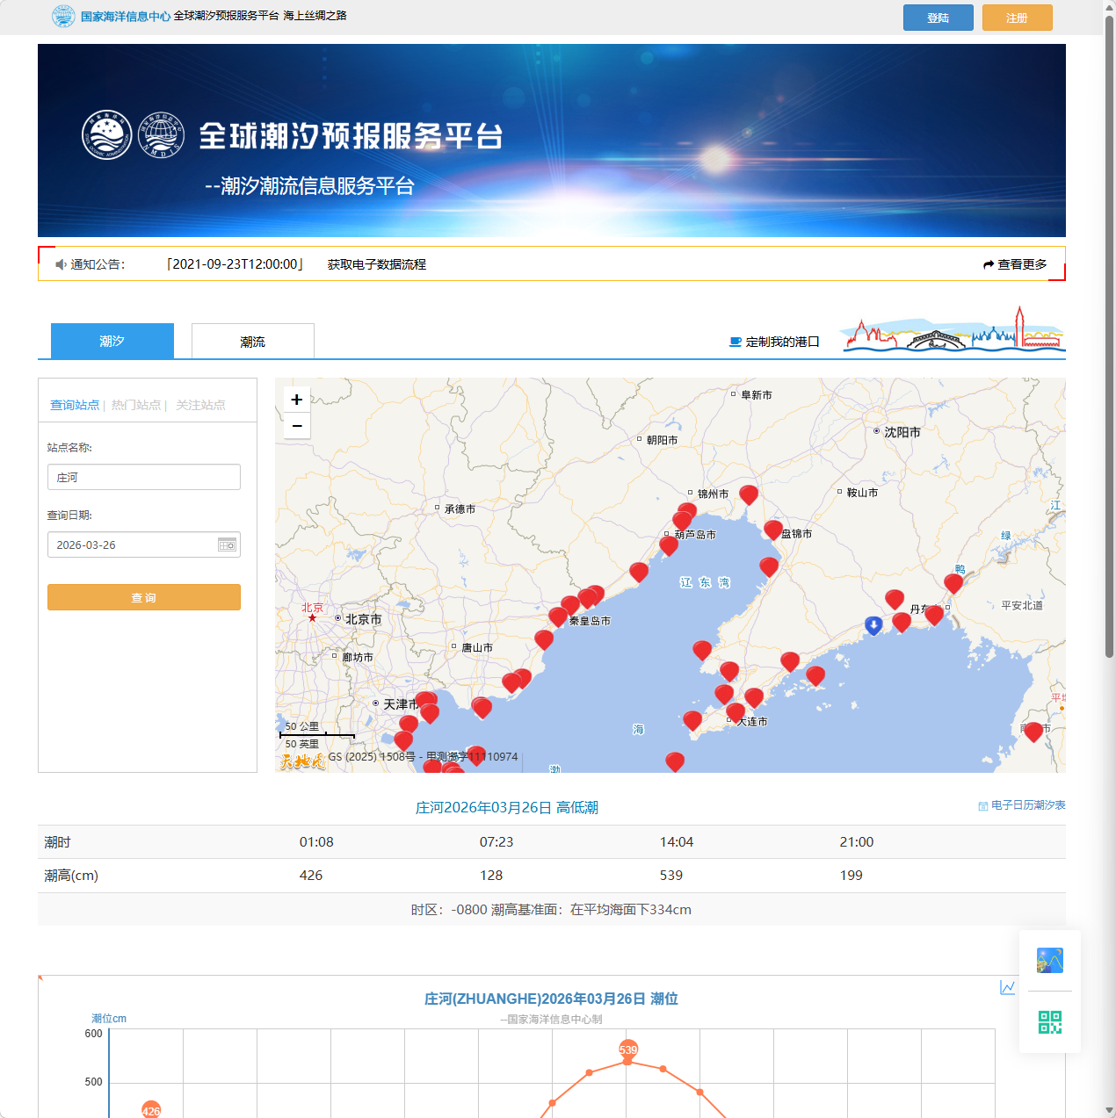Viewport: 1116px width, 1118px height.
Task: Click the 天地图 logo on the map
Action: click(303, 760)
